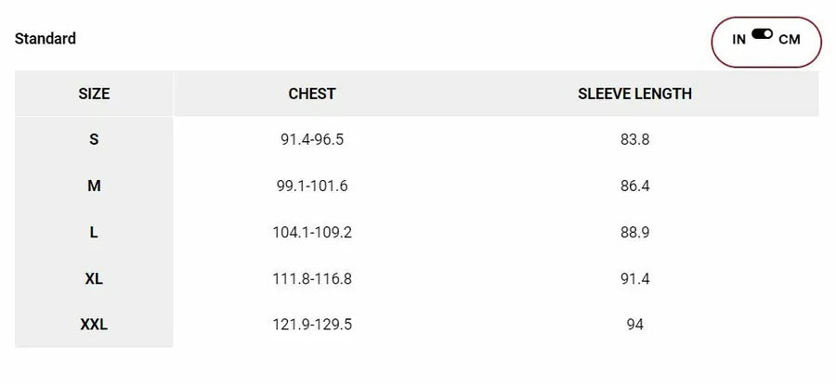Click the SIZE column header
Viewport: 836px width, 384px height.
click(94, 94)
